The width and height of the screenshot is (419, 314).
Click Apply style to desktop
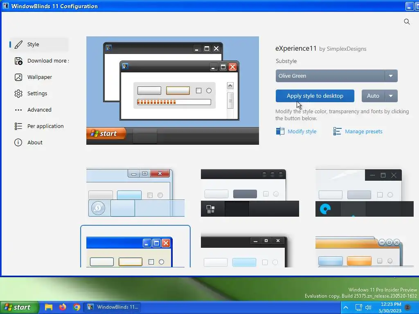315,96
